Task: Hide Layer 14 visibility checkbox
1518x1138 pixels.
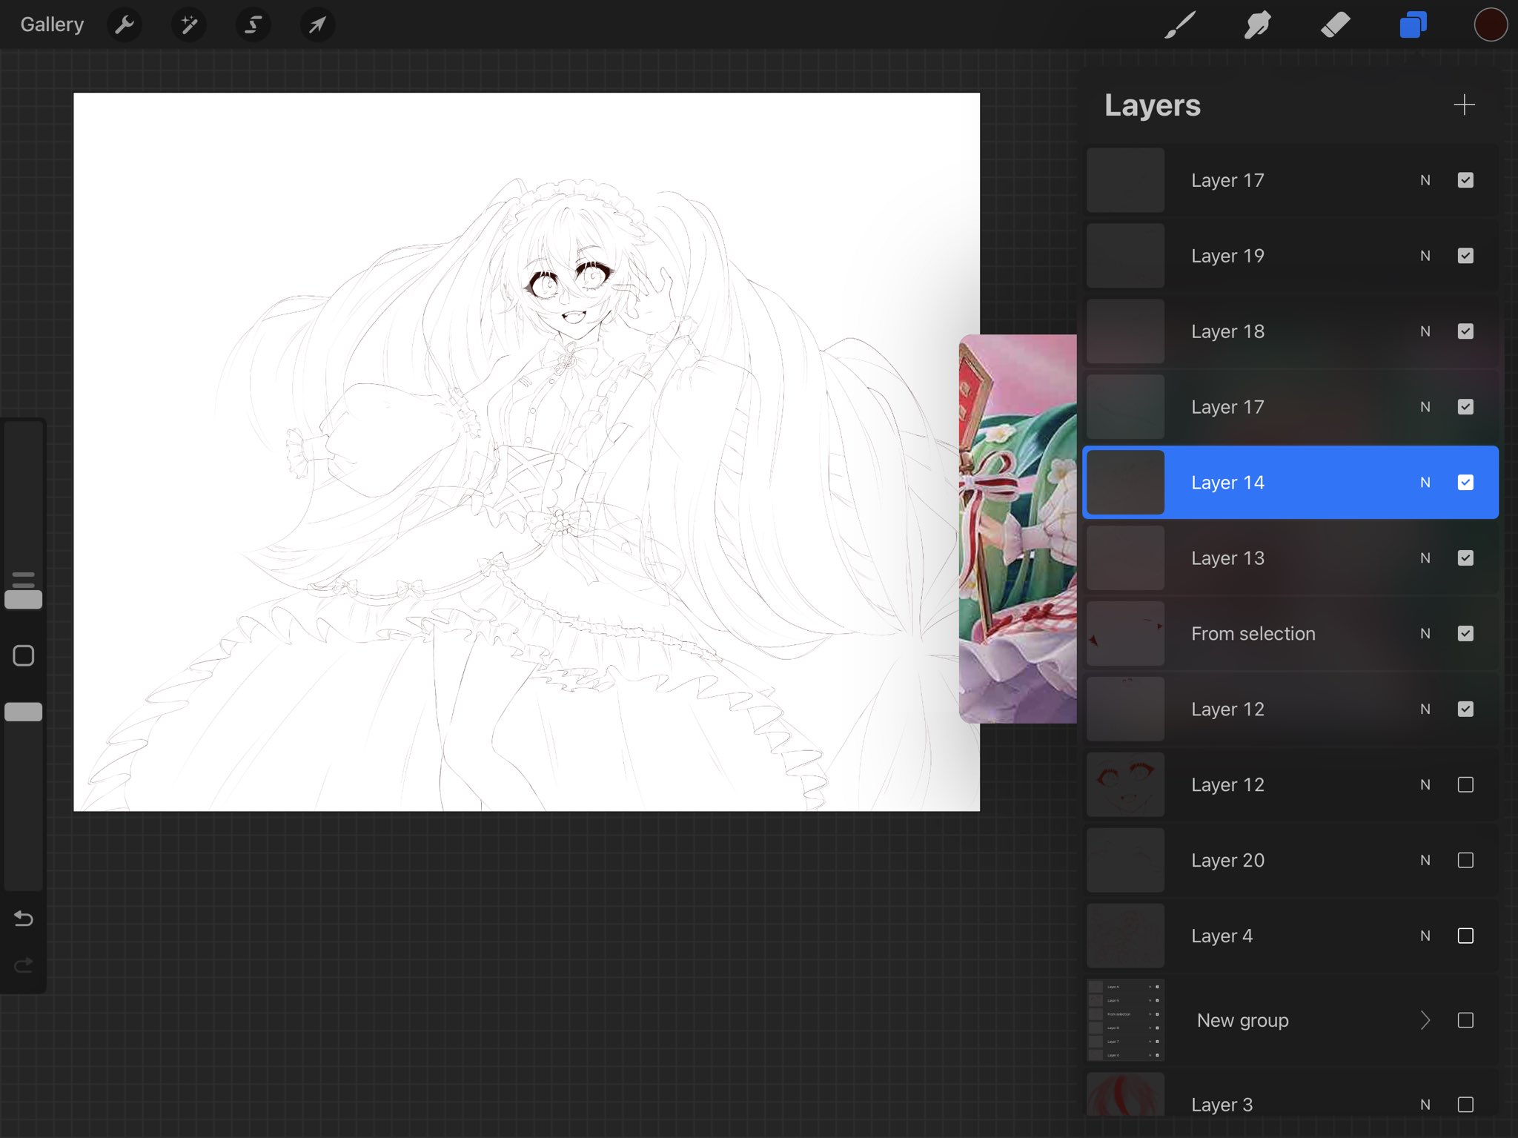Action: click(x=1465, y=483)
